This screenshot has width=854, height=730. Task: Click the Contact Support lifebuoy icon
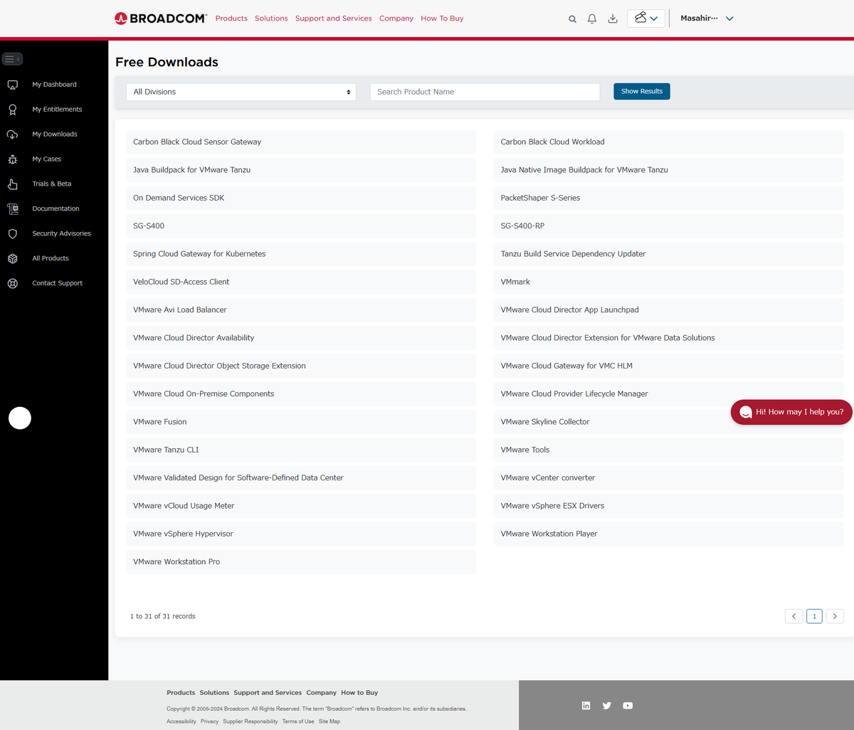pyautogui.click(x=13, y=283)
